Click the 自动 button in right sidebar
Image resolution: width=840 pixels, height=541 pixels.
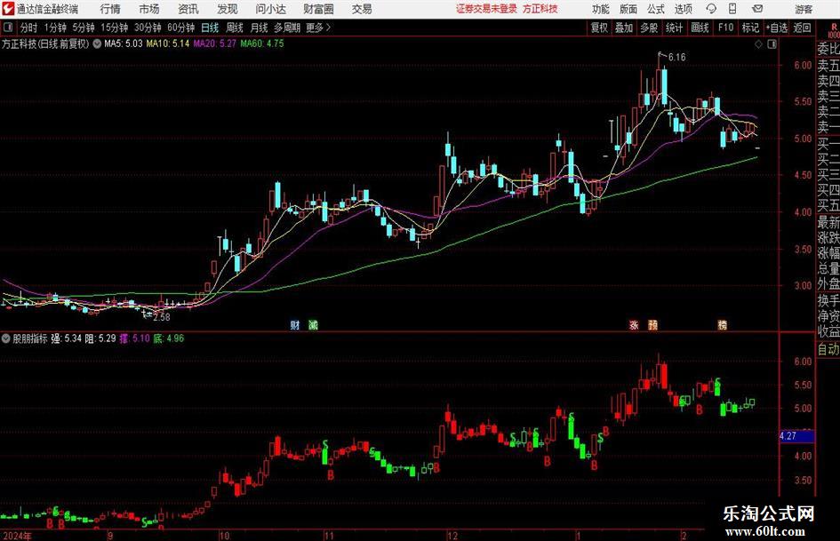[x=828, y=349]
